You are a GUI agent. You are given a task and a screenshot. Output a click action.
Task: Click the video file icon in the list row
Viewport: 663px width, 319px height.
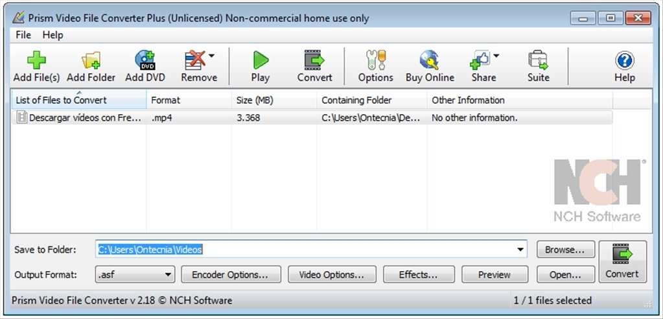21,117
